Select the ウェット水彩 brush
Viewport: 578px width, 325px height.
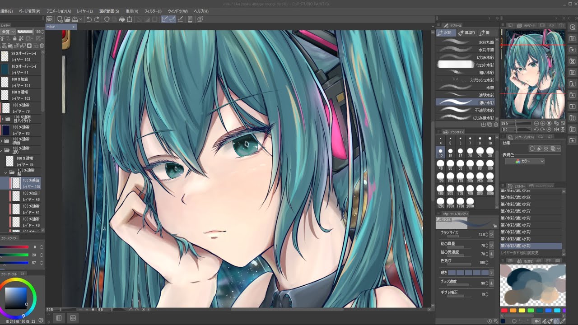pyautogui.click(x=466, y=65)
